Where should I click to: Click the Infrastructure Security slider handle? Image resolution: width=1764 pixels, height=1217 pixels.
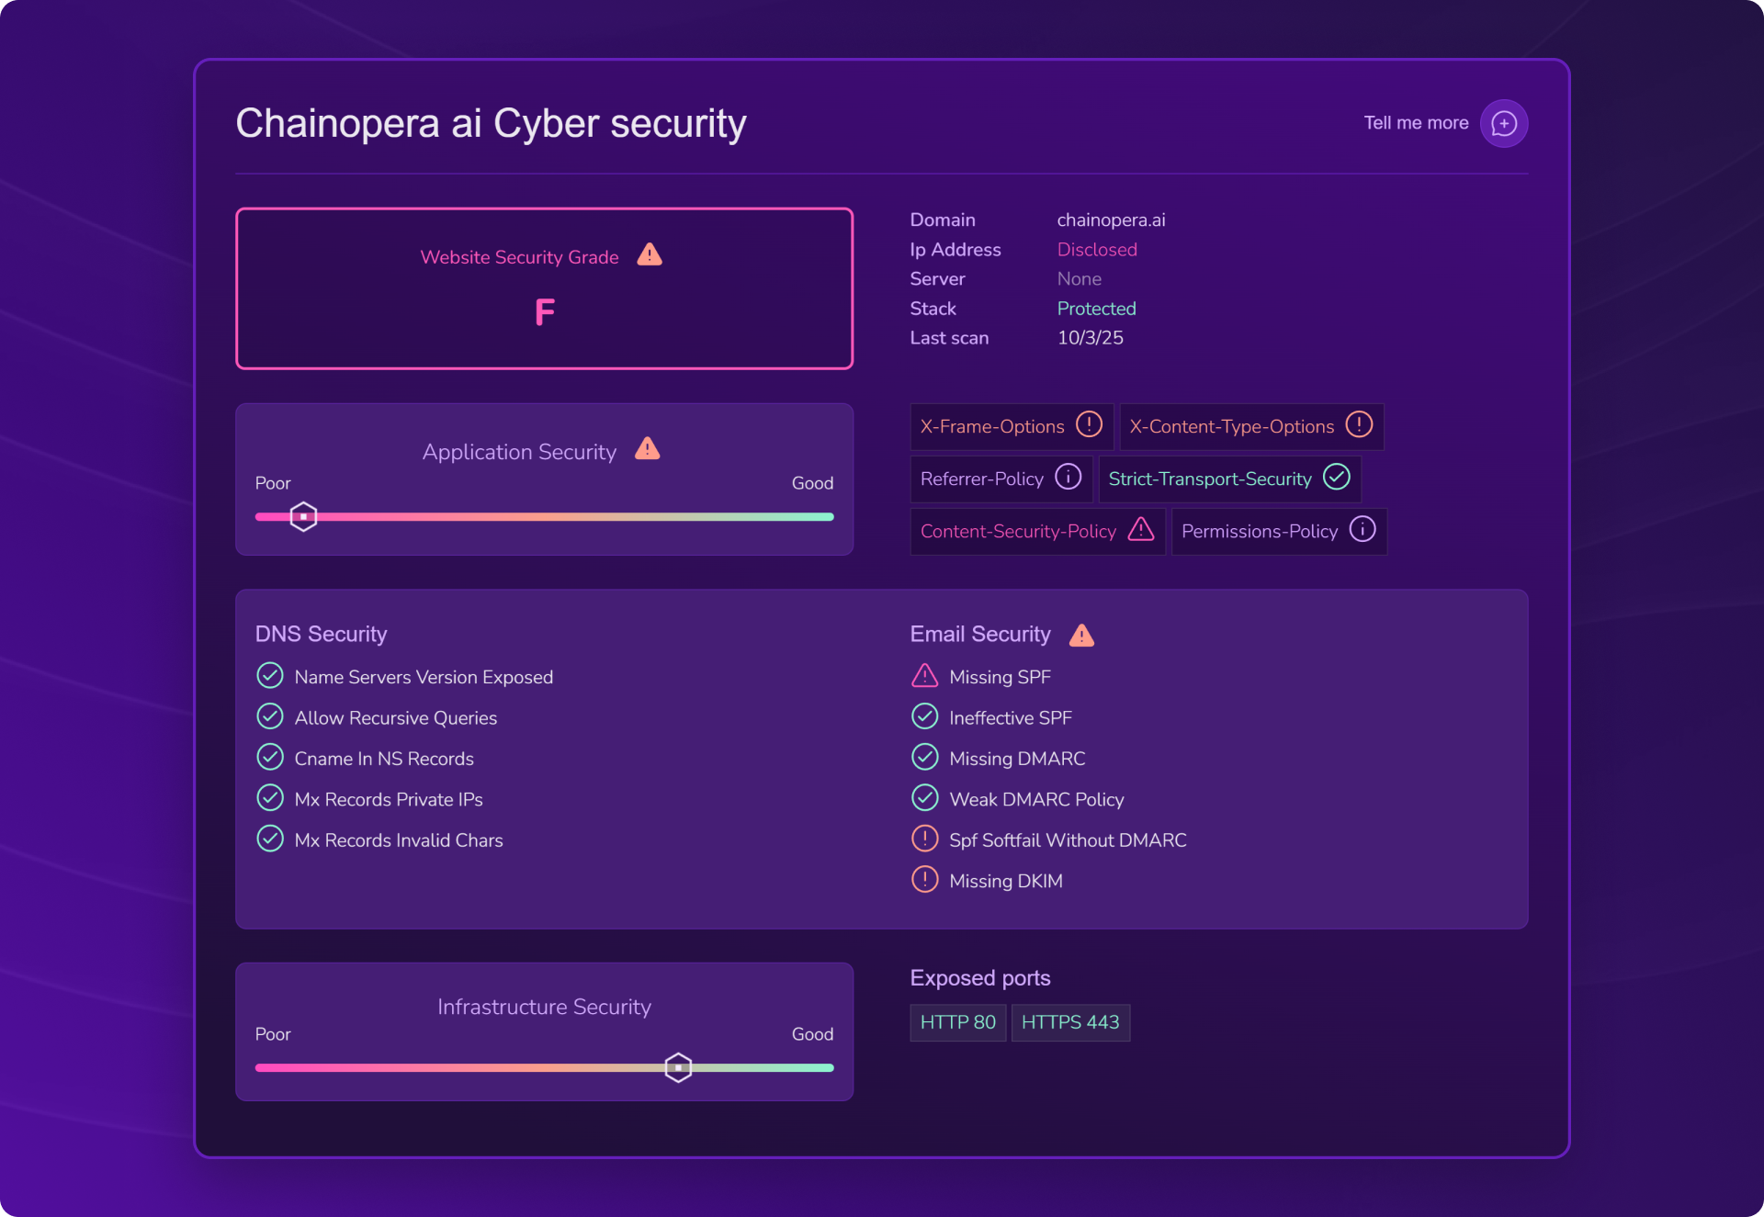(678, 1067)
